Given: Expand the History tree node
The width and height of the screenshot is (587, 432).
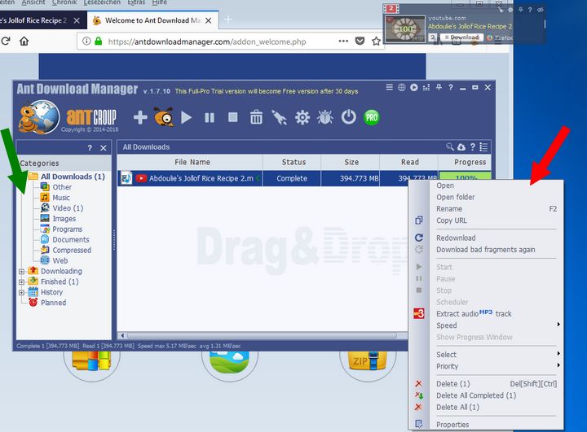Looking at the screenshot, I should [21, 293].
